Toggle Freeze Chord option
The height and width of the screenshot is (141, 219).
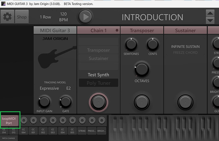coord(185,53)
